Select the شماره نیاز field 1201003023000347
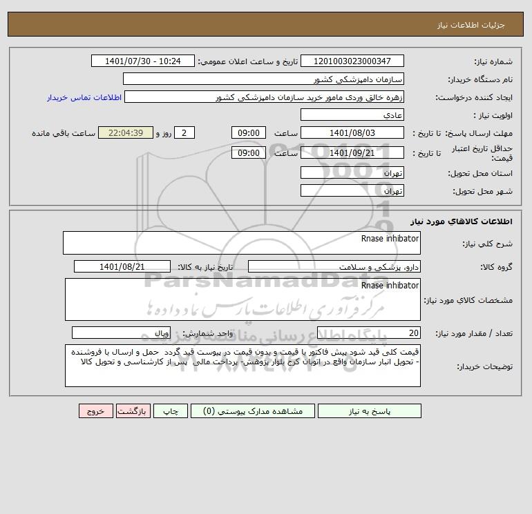The width and height of the screenshot is (532, 514). click(x=352, y=61)
